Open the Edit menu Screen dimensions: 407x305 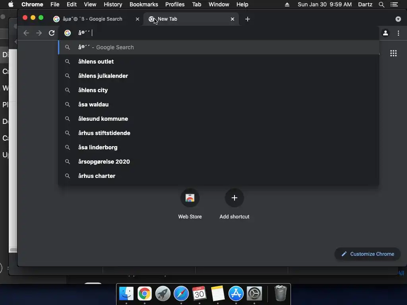click(72, 4)
